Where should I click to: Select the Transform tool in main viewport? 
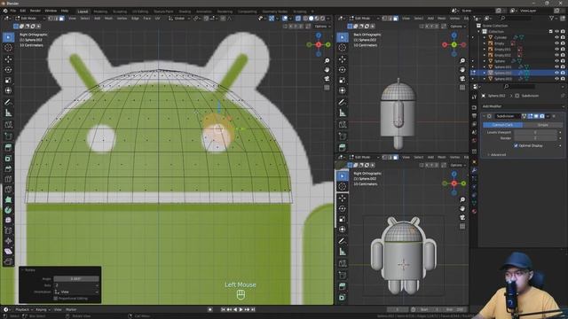[x=8, y=90]
